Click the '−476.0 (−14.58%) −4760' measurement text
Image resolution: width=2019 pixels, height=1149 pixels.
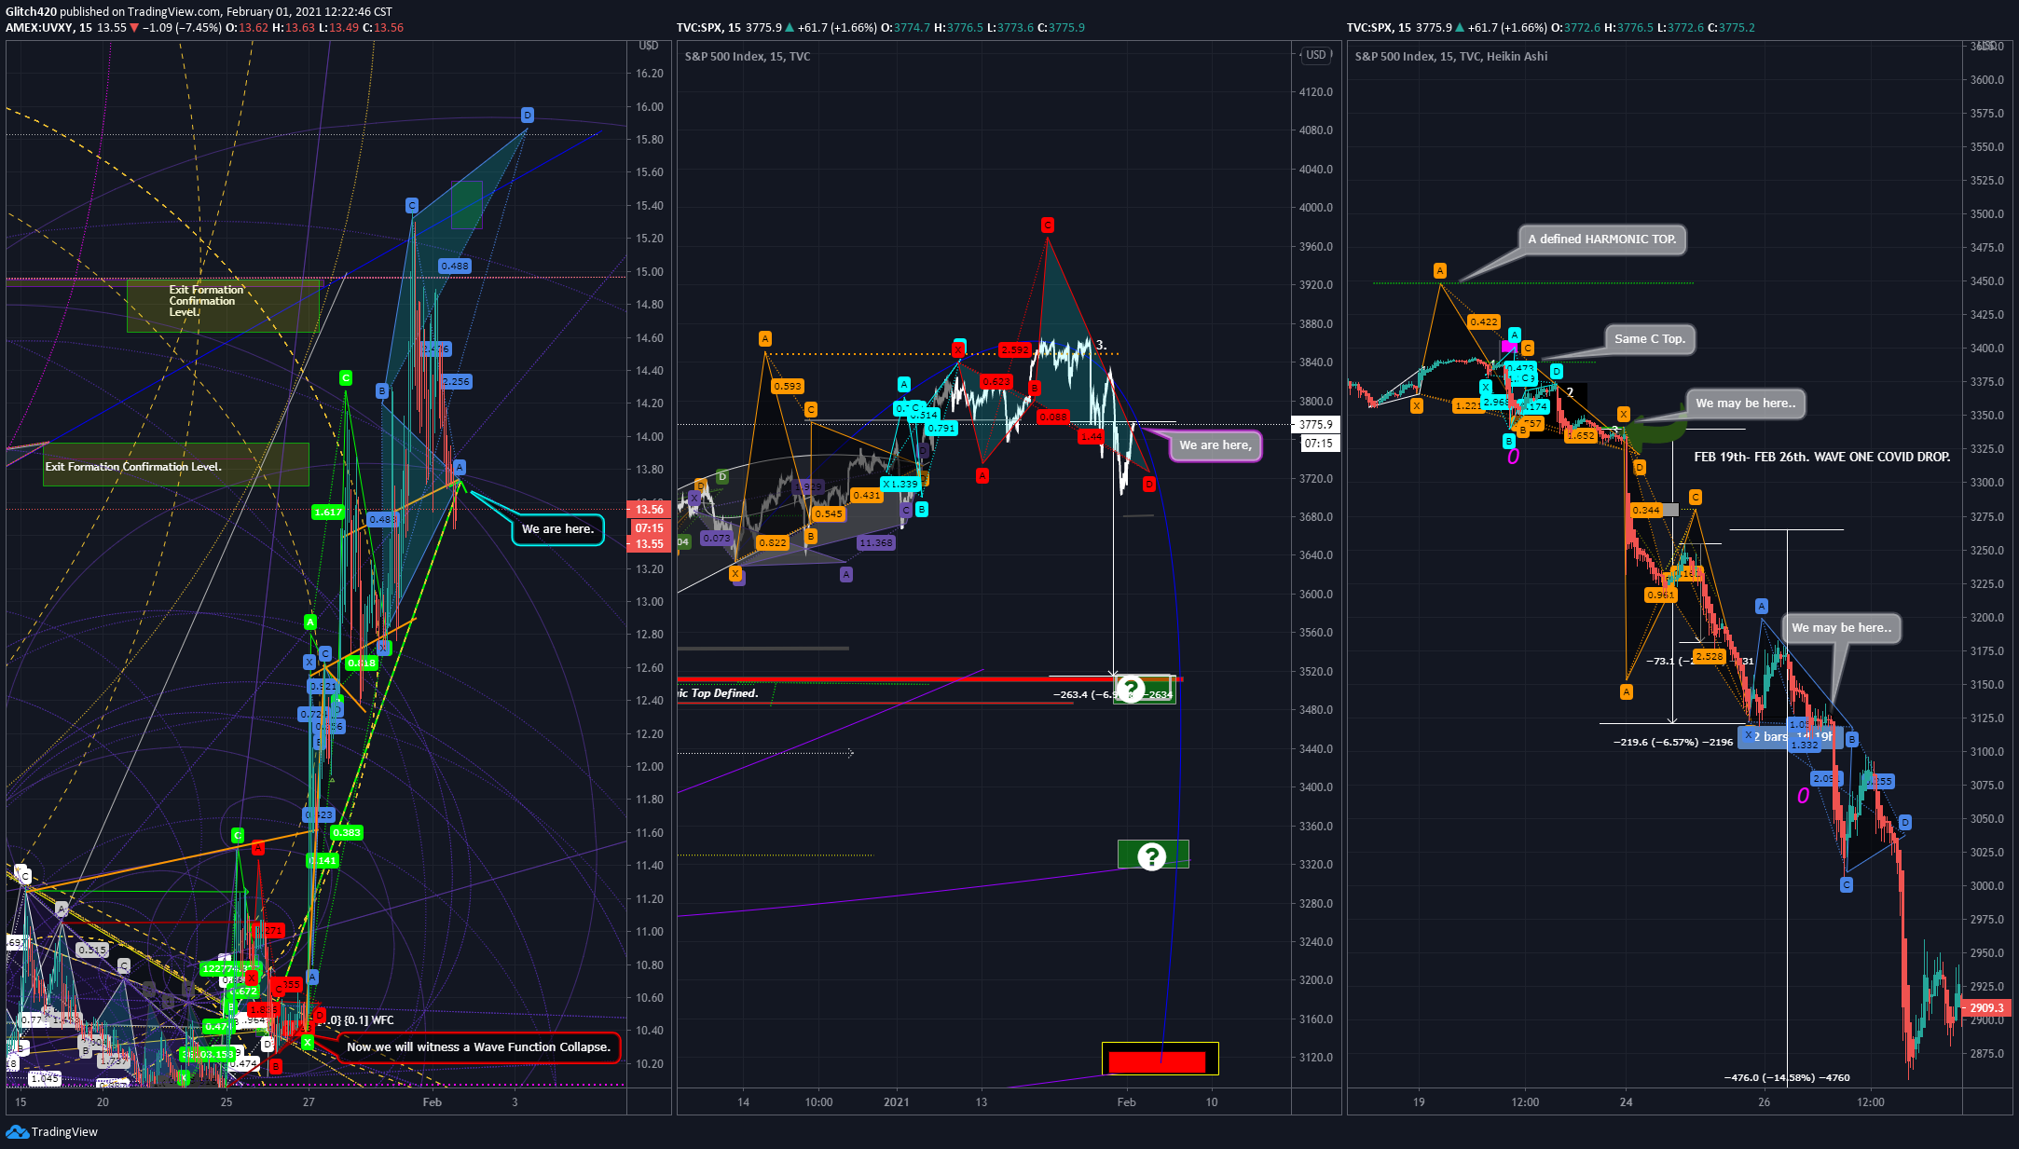pos(1787,1078)
